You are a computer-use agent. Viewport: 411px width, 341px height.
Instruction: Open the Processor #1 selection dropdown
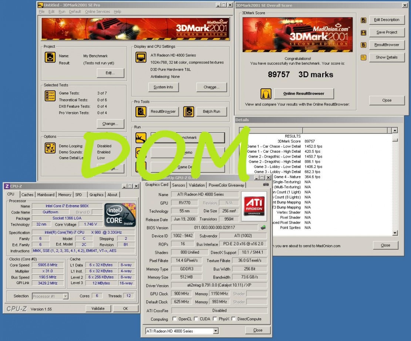point(65,296)
